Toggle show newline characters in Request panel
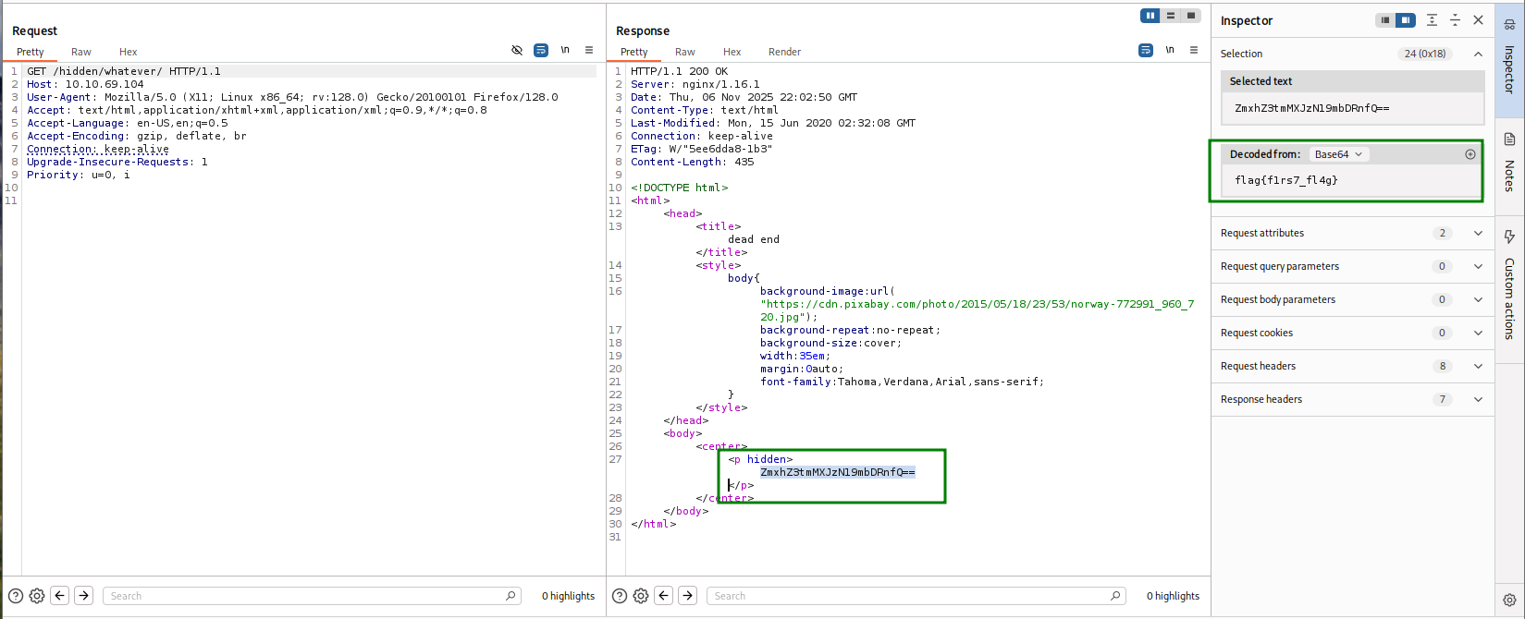1525x619 pixels. (x=565, y=50)
